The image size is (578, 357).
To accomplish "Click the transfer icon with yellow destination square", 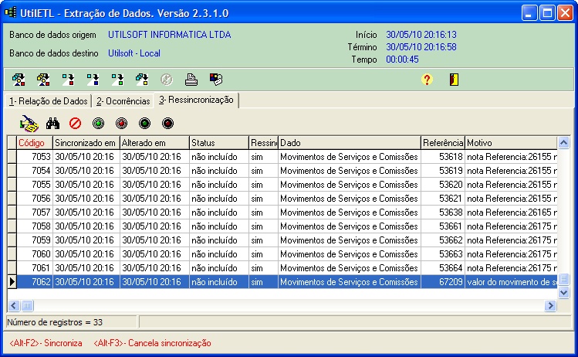I will click(142, 80).
